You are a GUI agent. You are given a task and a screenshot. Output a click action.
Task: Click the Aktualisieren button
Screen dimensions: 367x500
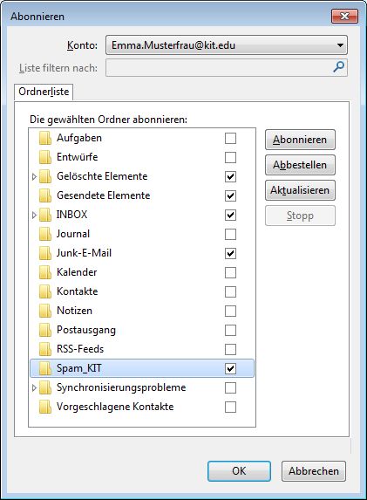tap(300, 190)
